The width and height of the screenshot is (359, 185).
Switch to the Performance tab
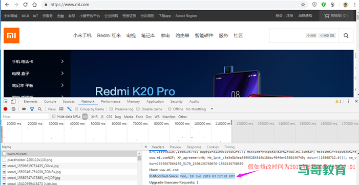(x=111, y=101)
